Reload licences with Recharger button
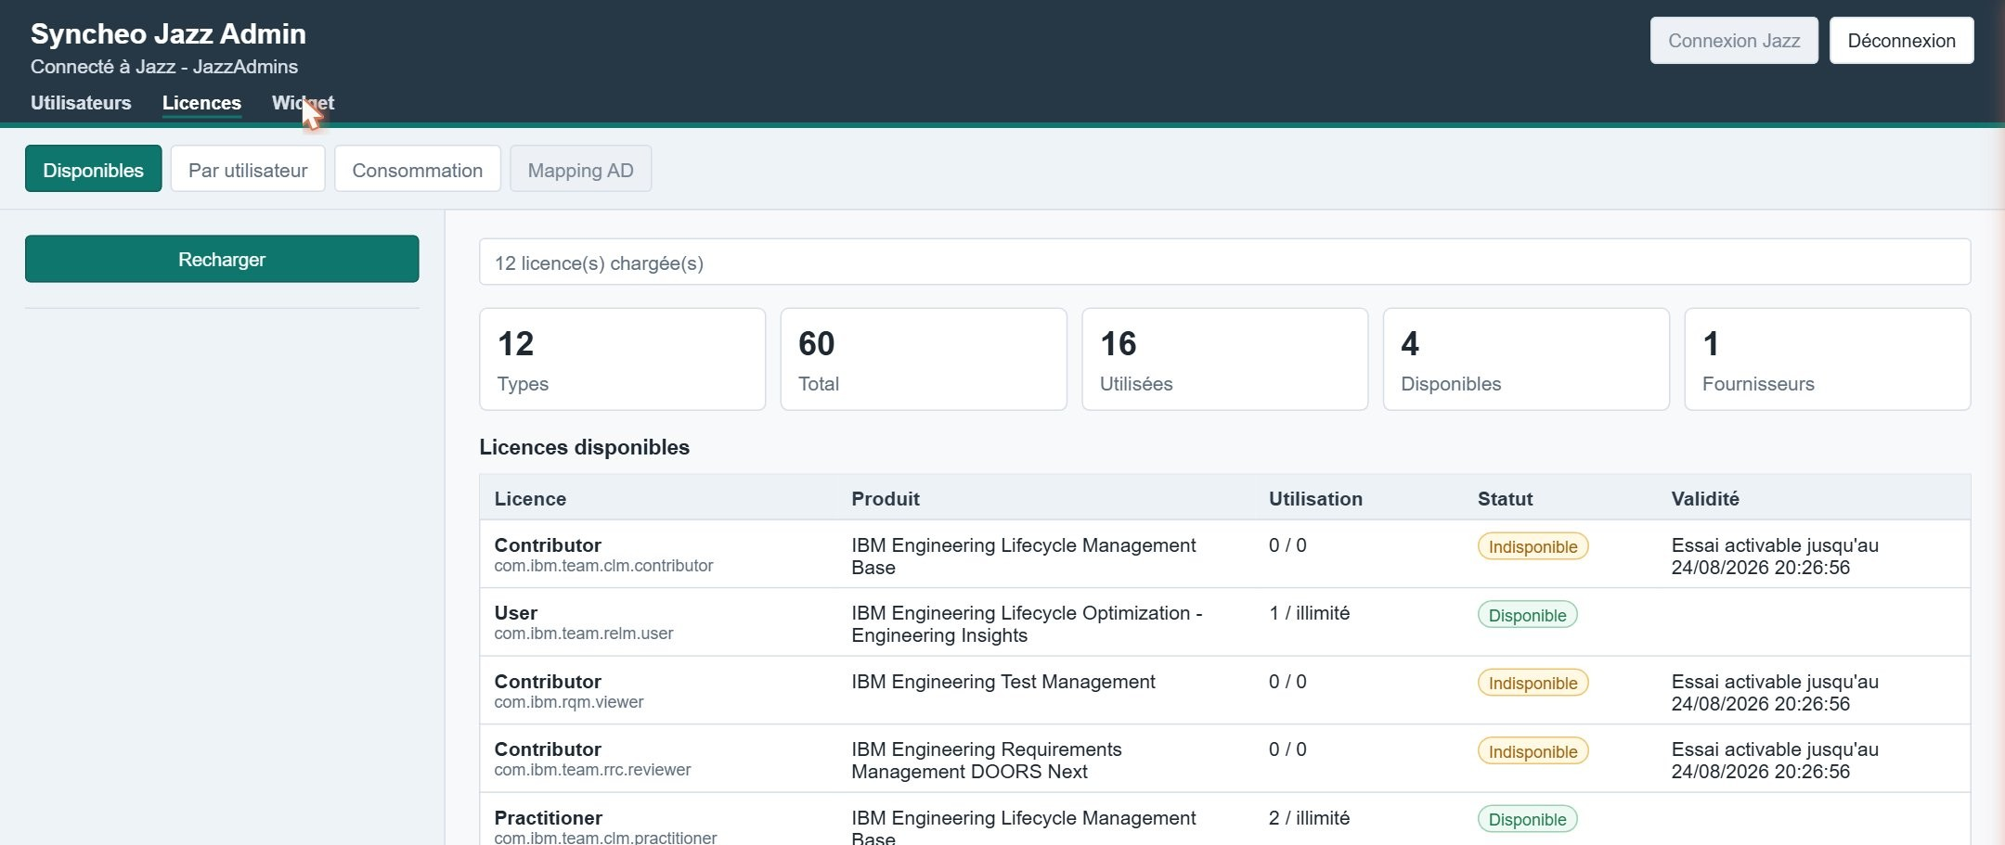This screenshot has width=2005, height=845. click(222, 259)
